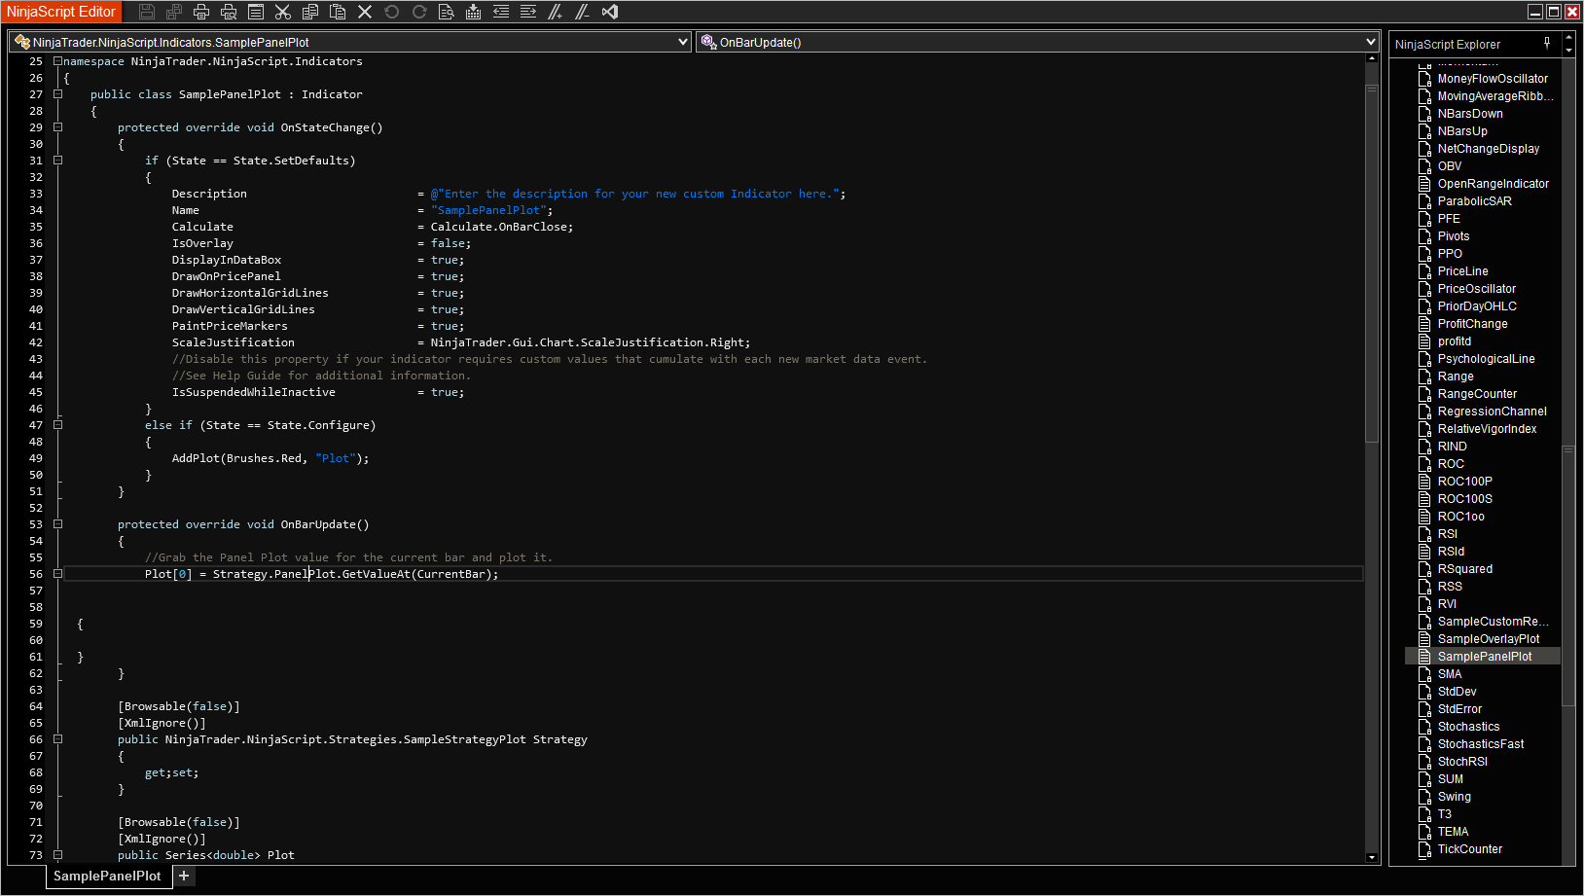The height and width of the screenshot is (896, 1584).
Task: Open the script in Visual Studio
Action: pos(610,12)
